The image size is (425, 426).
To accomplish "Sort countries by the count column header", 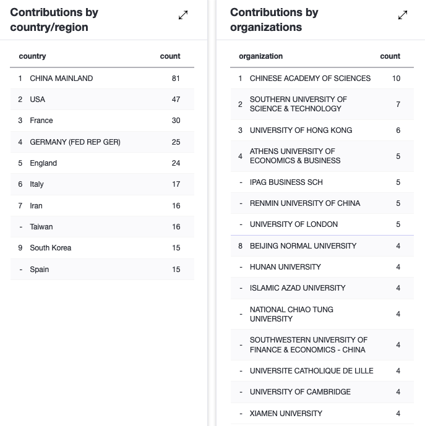I will click(x=170, y=56).
